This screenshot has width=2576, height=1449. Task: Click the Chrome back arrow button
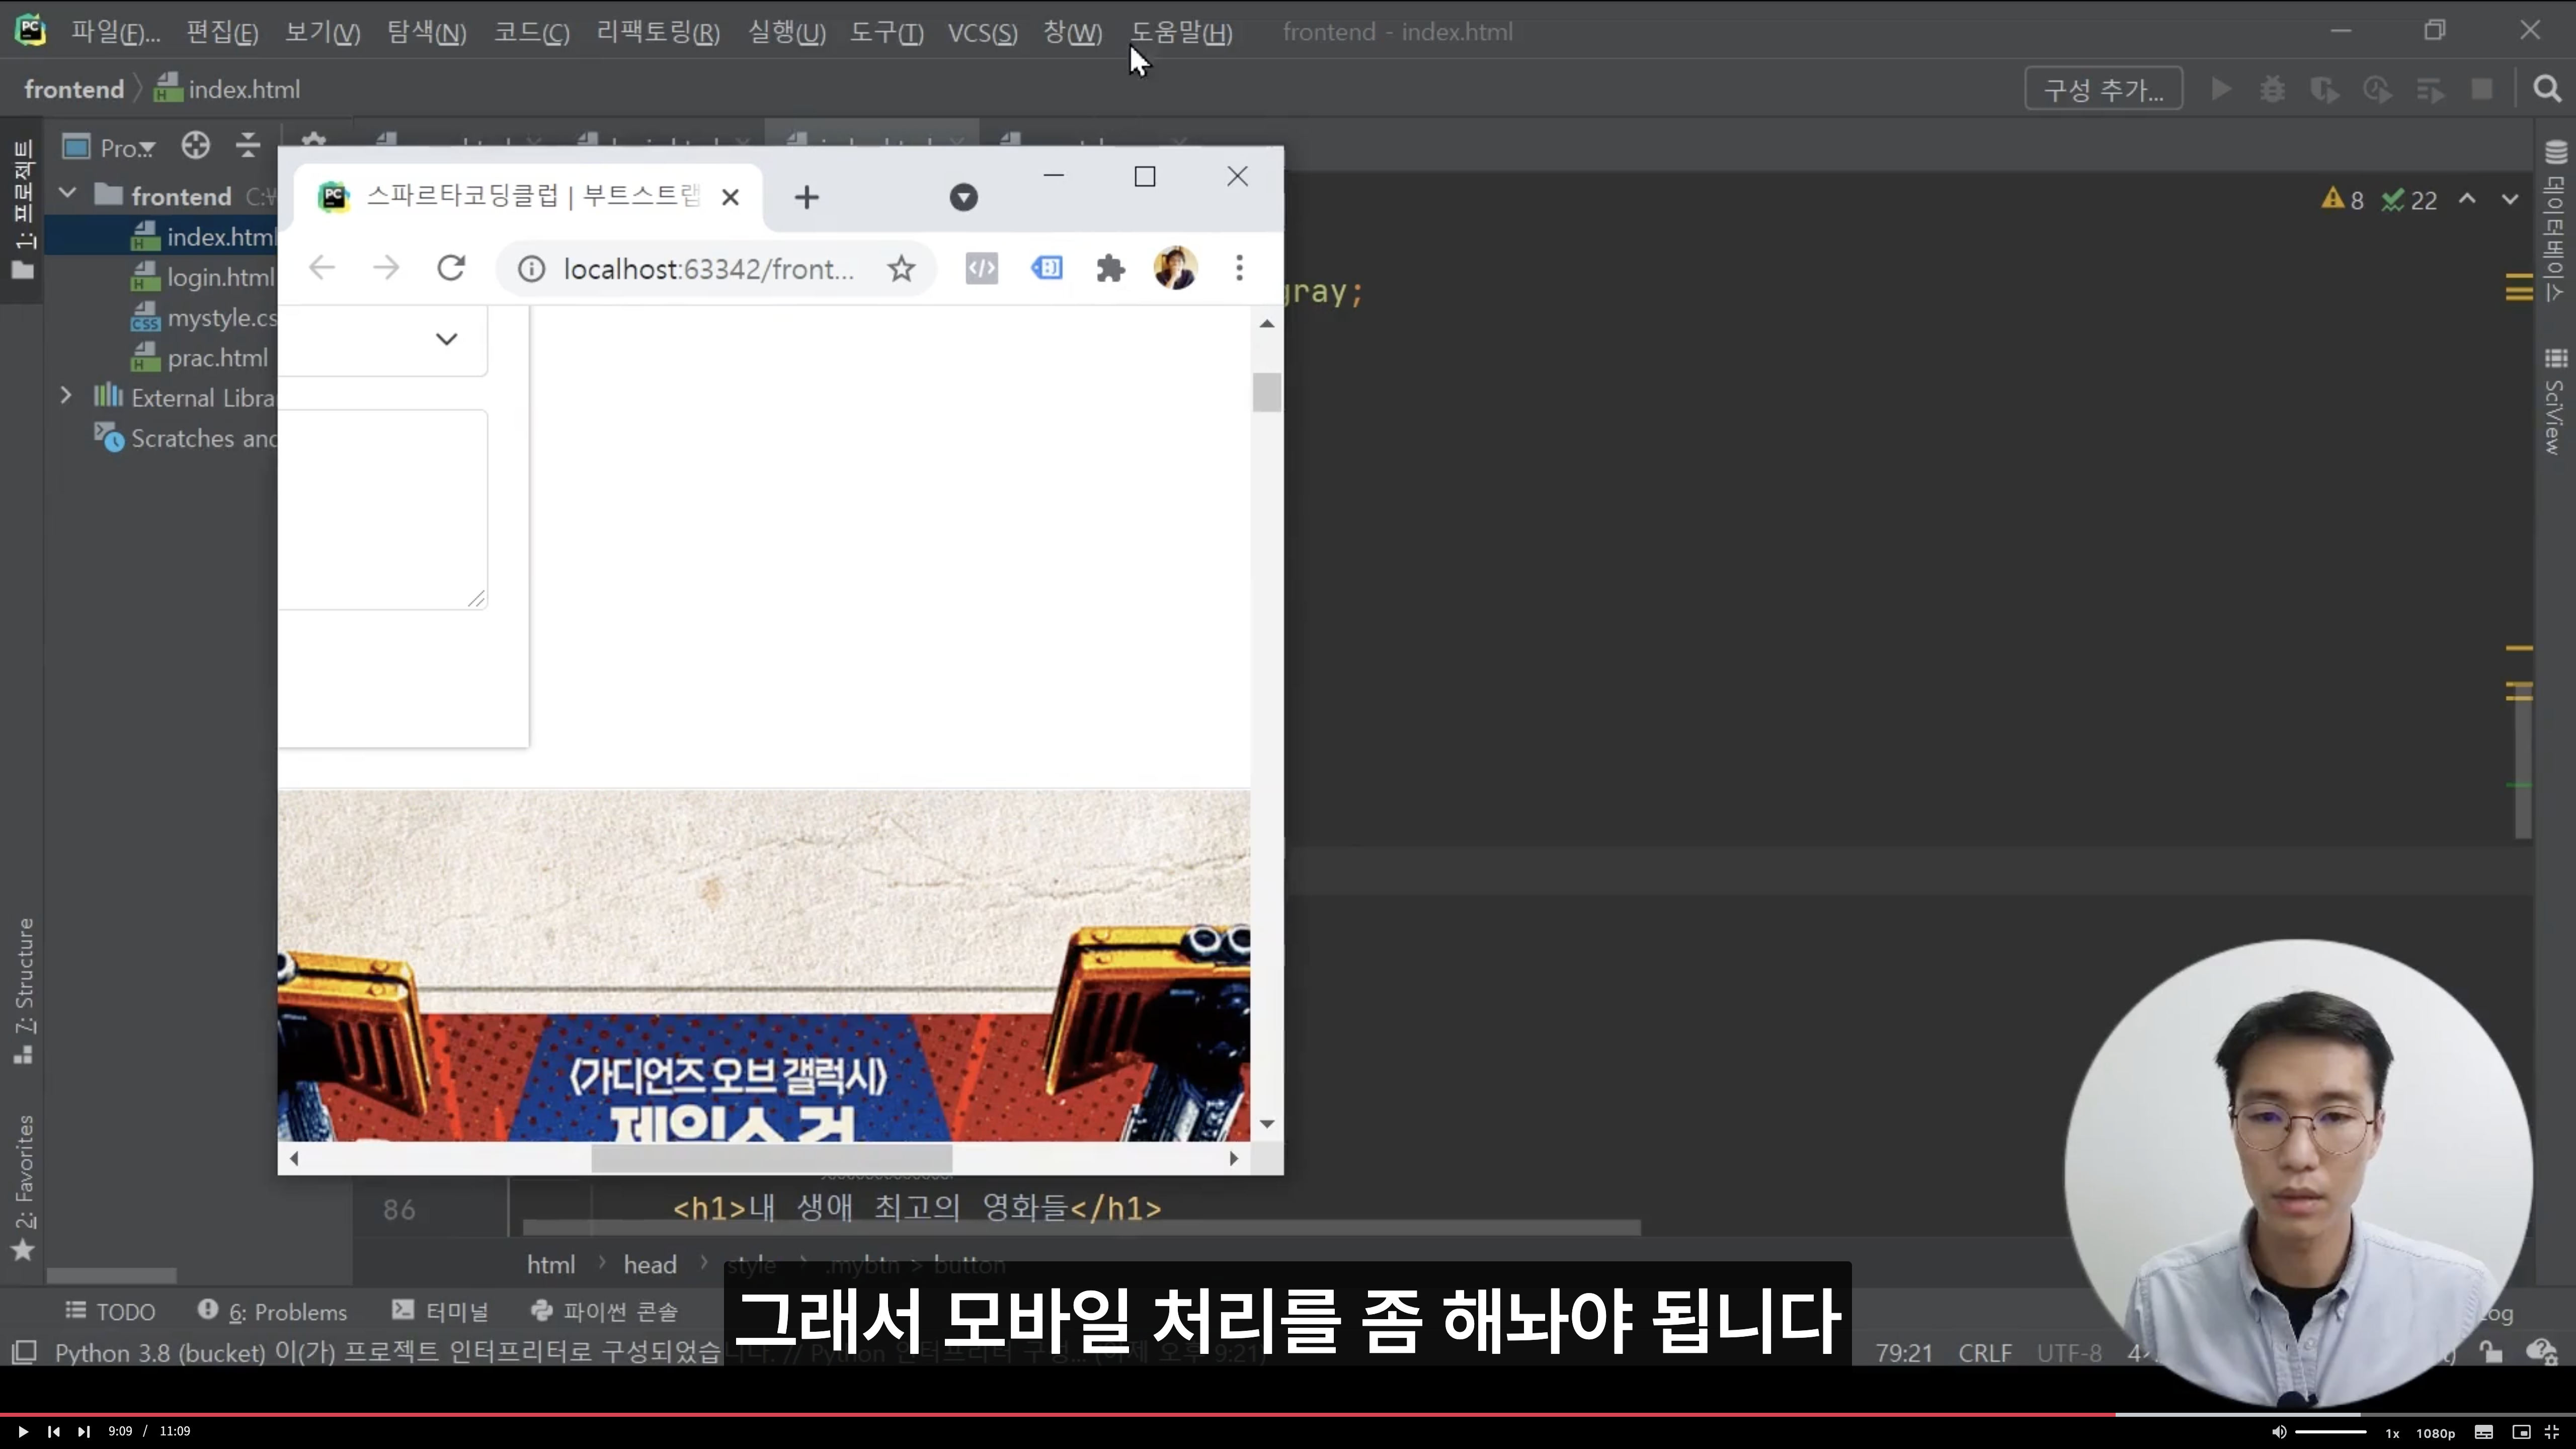point(322,268)
